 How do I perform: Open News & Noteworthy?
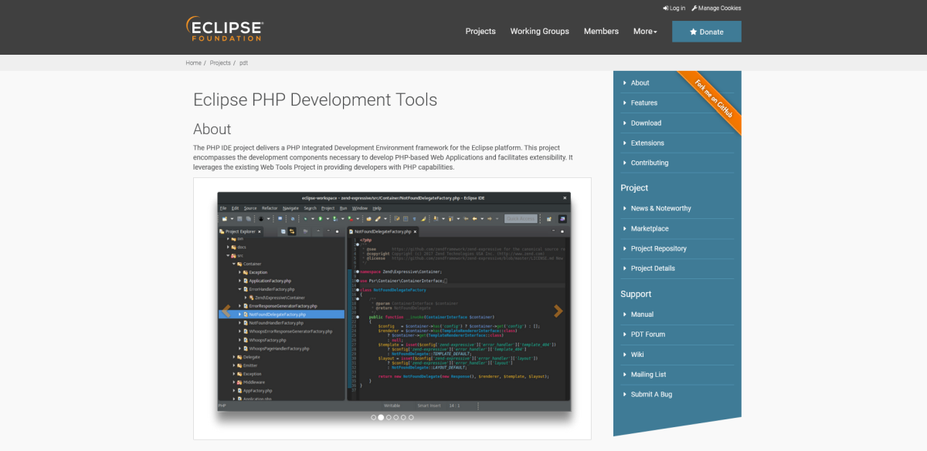(x=660, y=208)
